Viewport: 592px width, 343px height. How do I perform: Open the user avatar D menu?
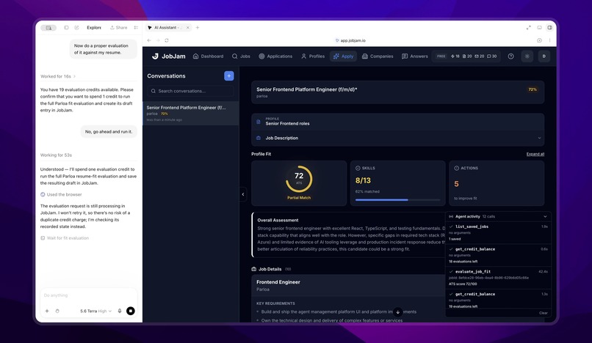pos(544,56)
